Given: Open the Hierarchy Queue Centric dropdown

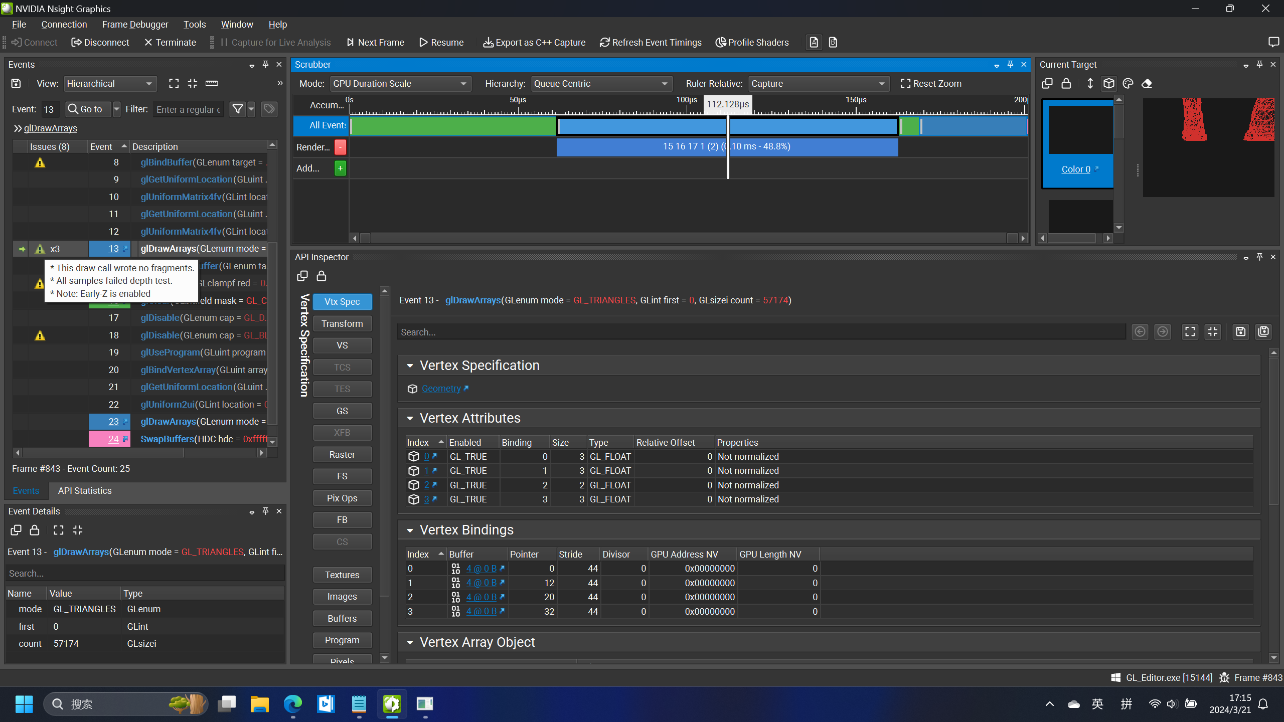Looking at the screenshot, I should 600,84.
